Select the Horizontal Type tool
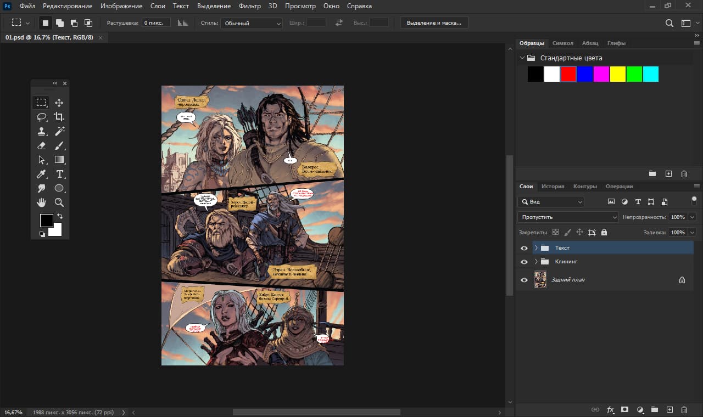The width and height of the screenshot is (703, 417). pyautogui.click(x=59, y=174)
